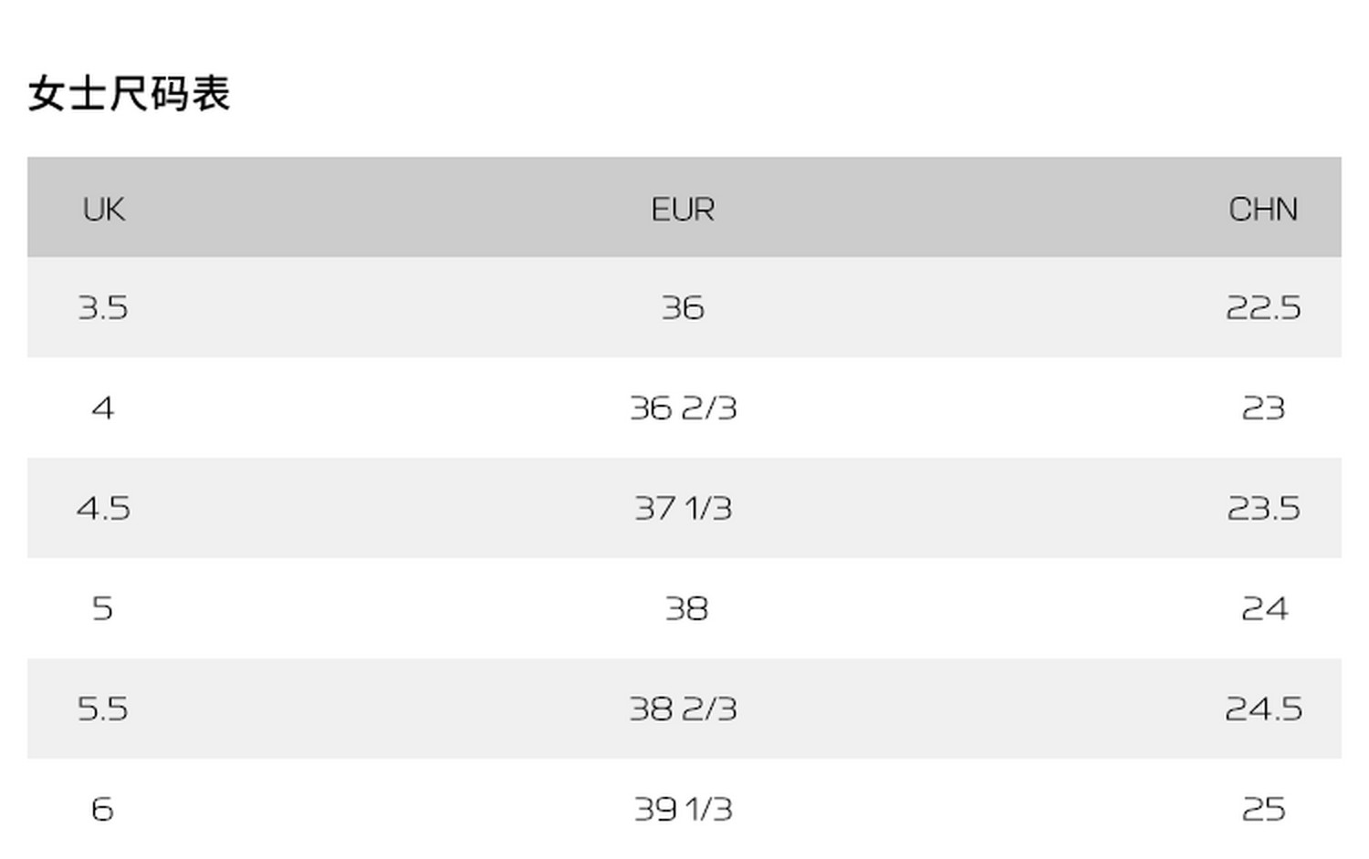Click the UK column header
The image size is (1369, 859).
point(103,210)
